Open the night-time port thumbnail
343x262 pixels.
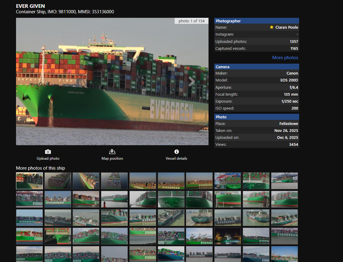coord(228,236)
